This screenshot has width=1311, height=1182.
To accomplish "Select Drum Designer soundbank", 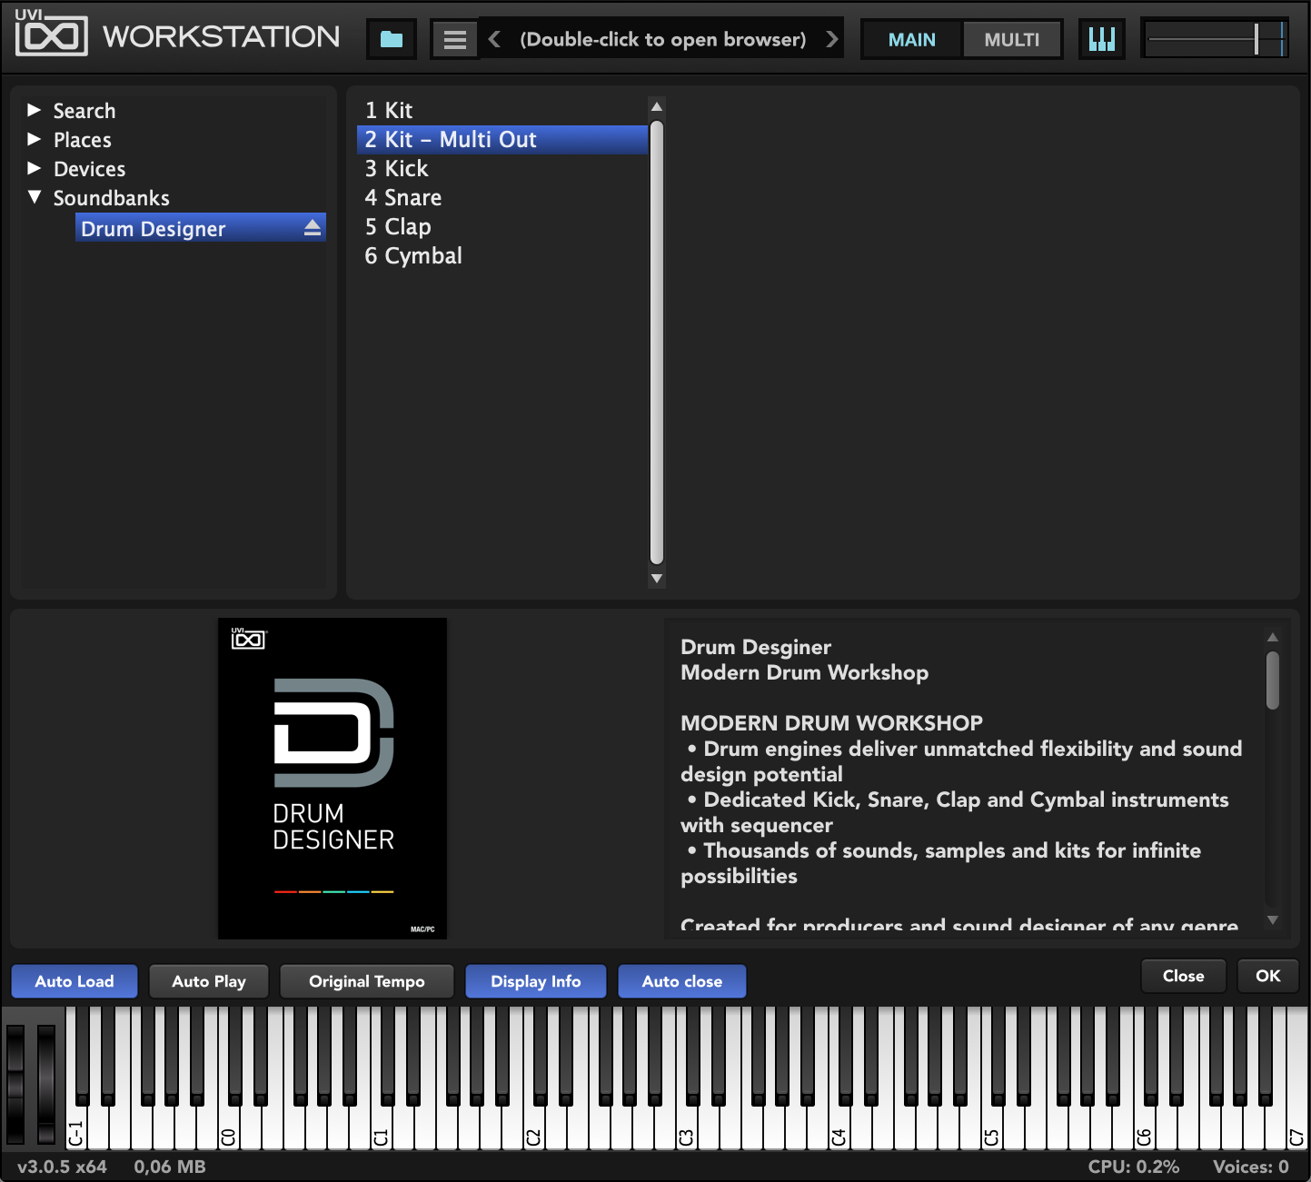I will pos(200,228).
